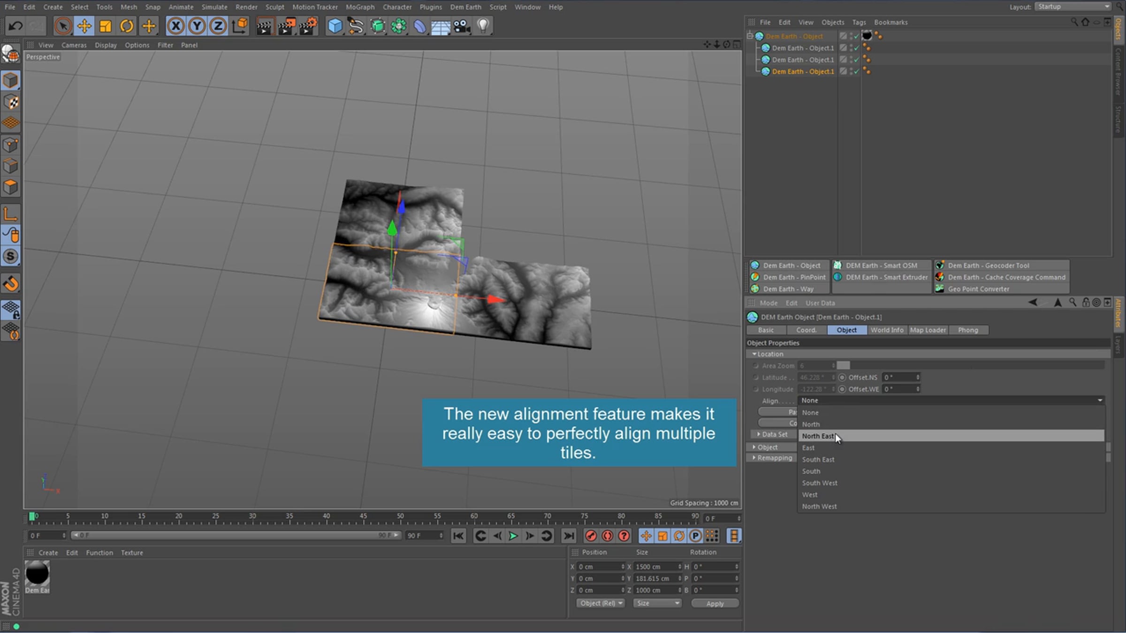
Task: Click the Dem Earth material thumbnail
Action: pyautogui.click(x=37, y=573)
